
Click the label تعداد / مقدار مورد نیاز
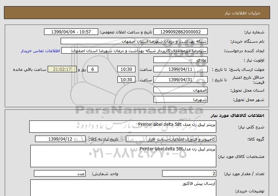[244, 174]
